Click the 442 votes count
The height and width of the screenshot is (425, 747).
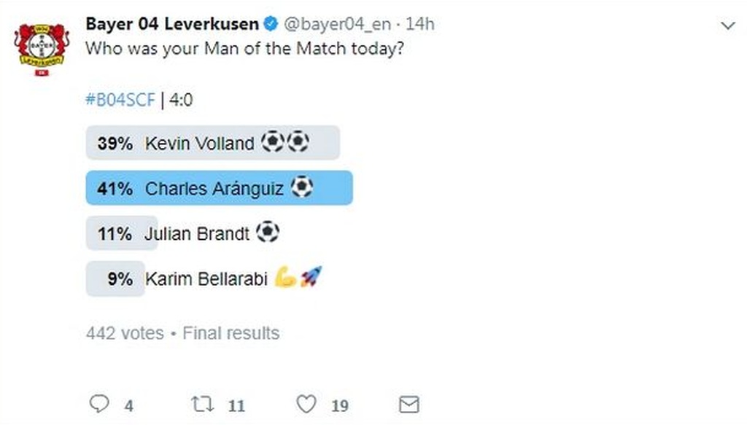pos(125,333)
